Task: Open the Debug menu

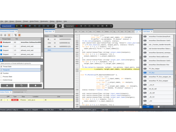Action: tap(52, 21)
